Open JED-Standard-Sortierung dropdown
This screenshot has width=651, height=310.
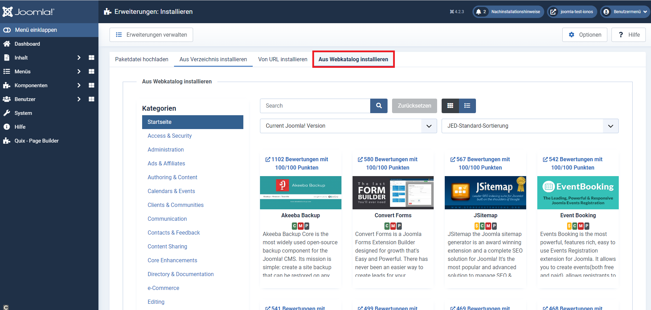coord(530,126)
